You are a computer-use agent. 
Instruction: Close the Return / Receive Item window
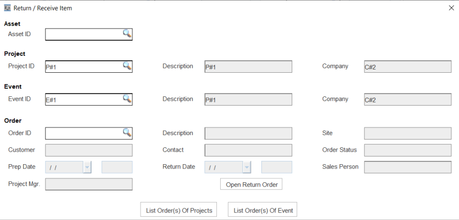(x=451, y=8)
